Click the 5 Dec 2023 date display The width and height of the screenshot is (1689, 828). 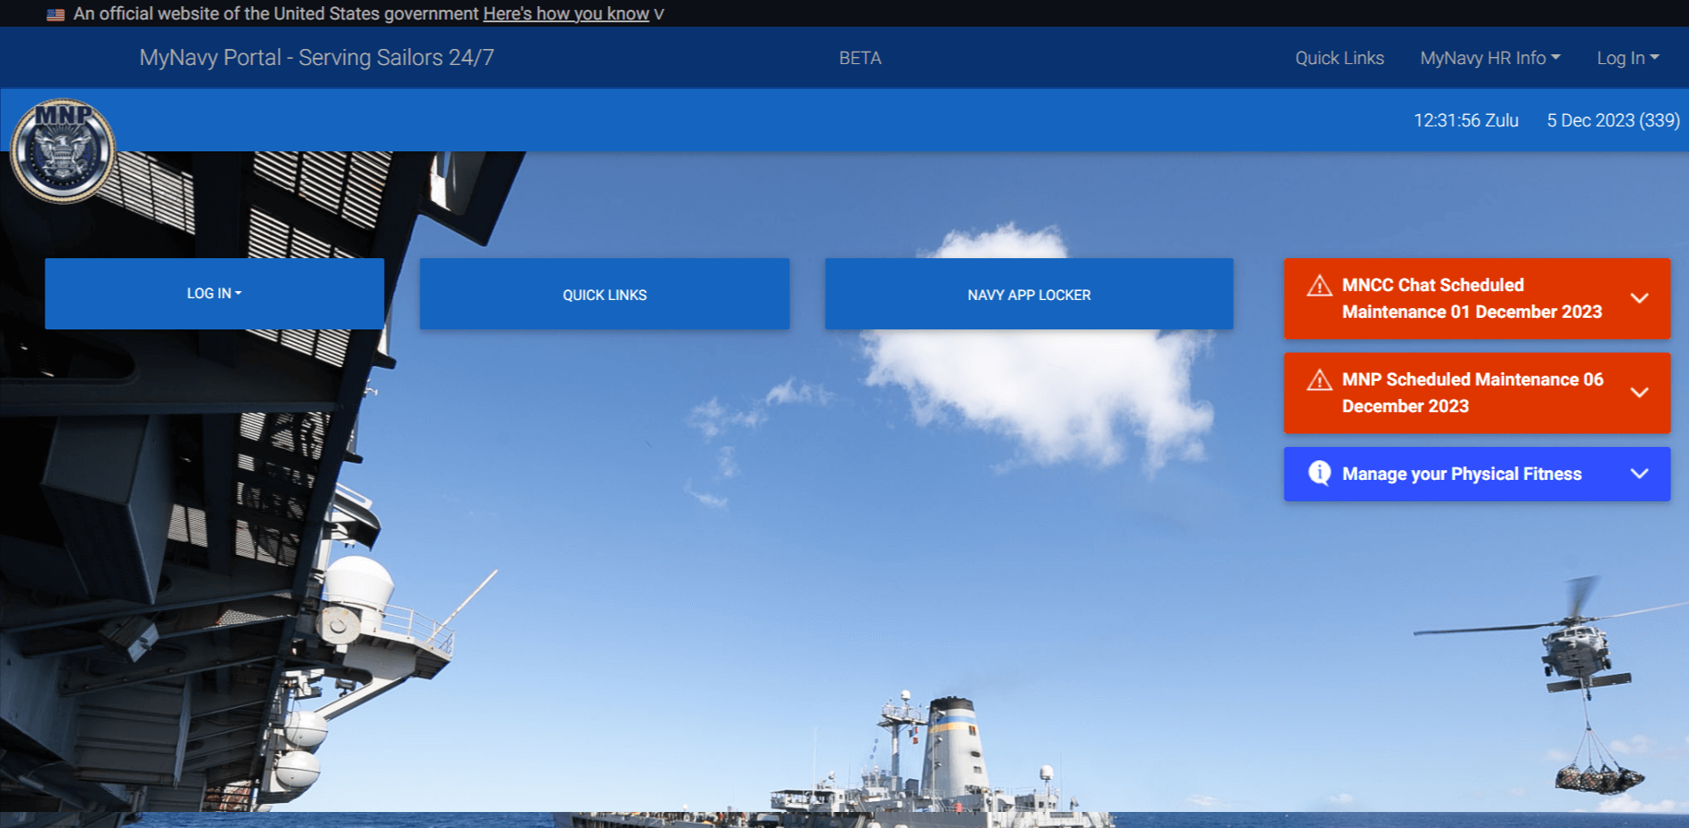coord(1612,120)
